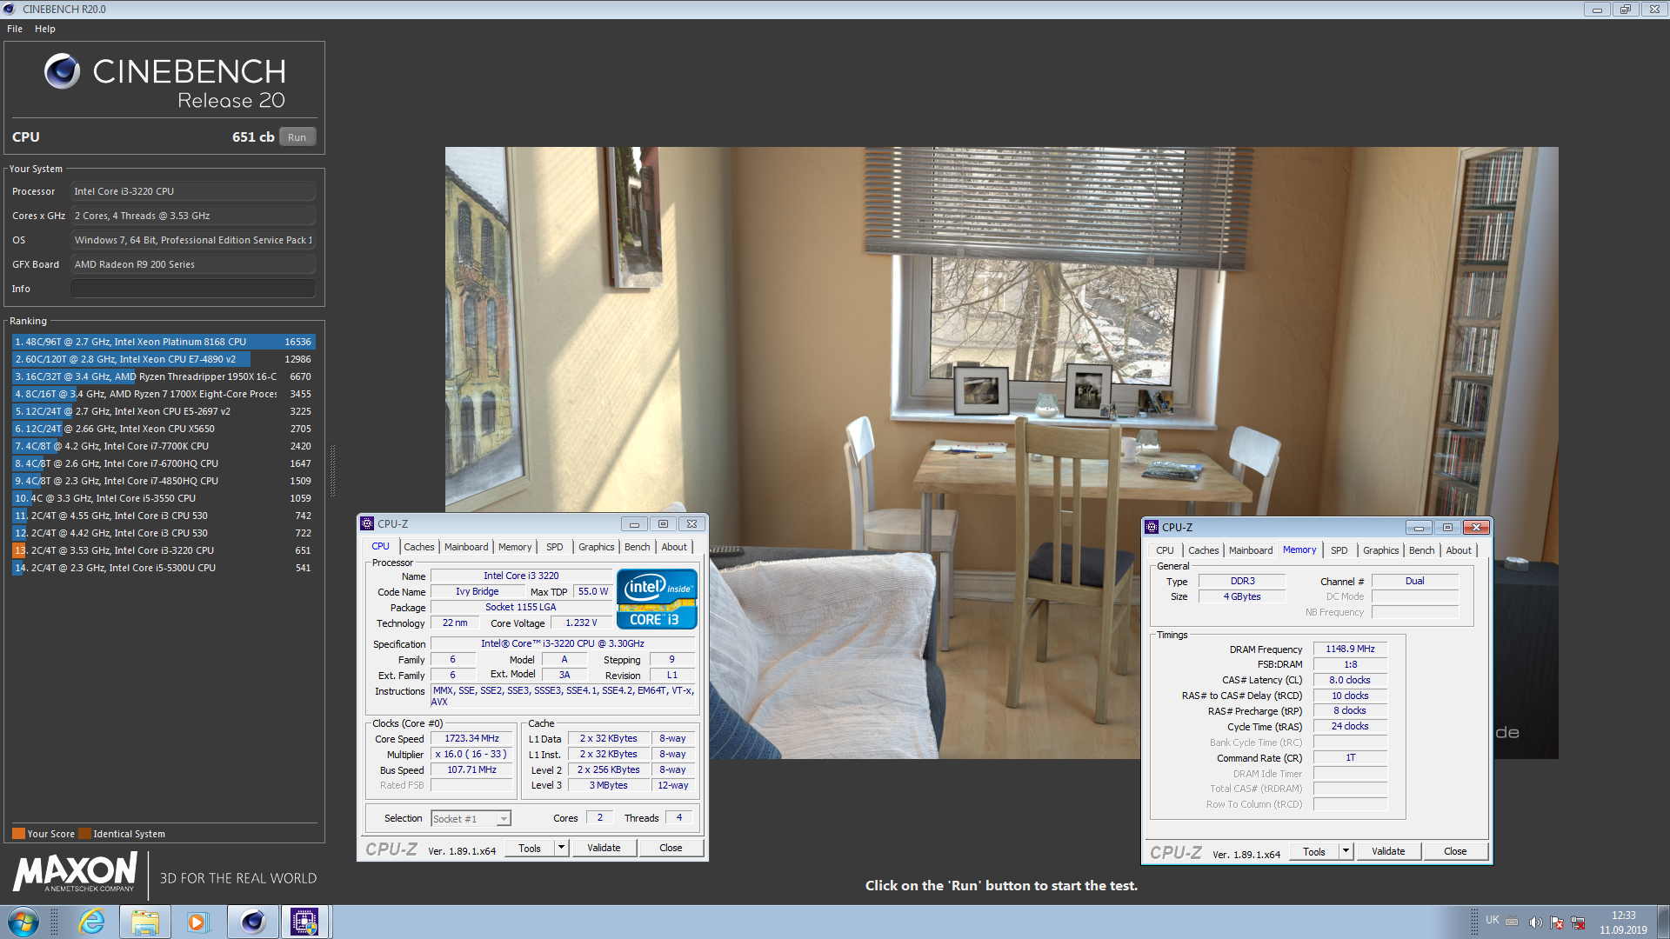Click the Intel Core i3 logo badge
Screen dimensions: 1670x939
657,599
